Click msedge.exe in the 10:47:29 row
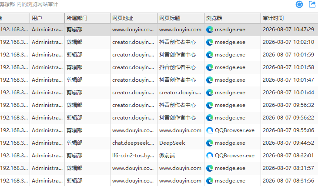The height and width of the screenshot is (186, 318). pos(230,30)
